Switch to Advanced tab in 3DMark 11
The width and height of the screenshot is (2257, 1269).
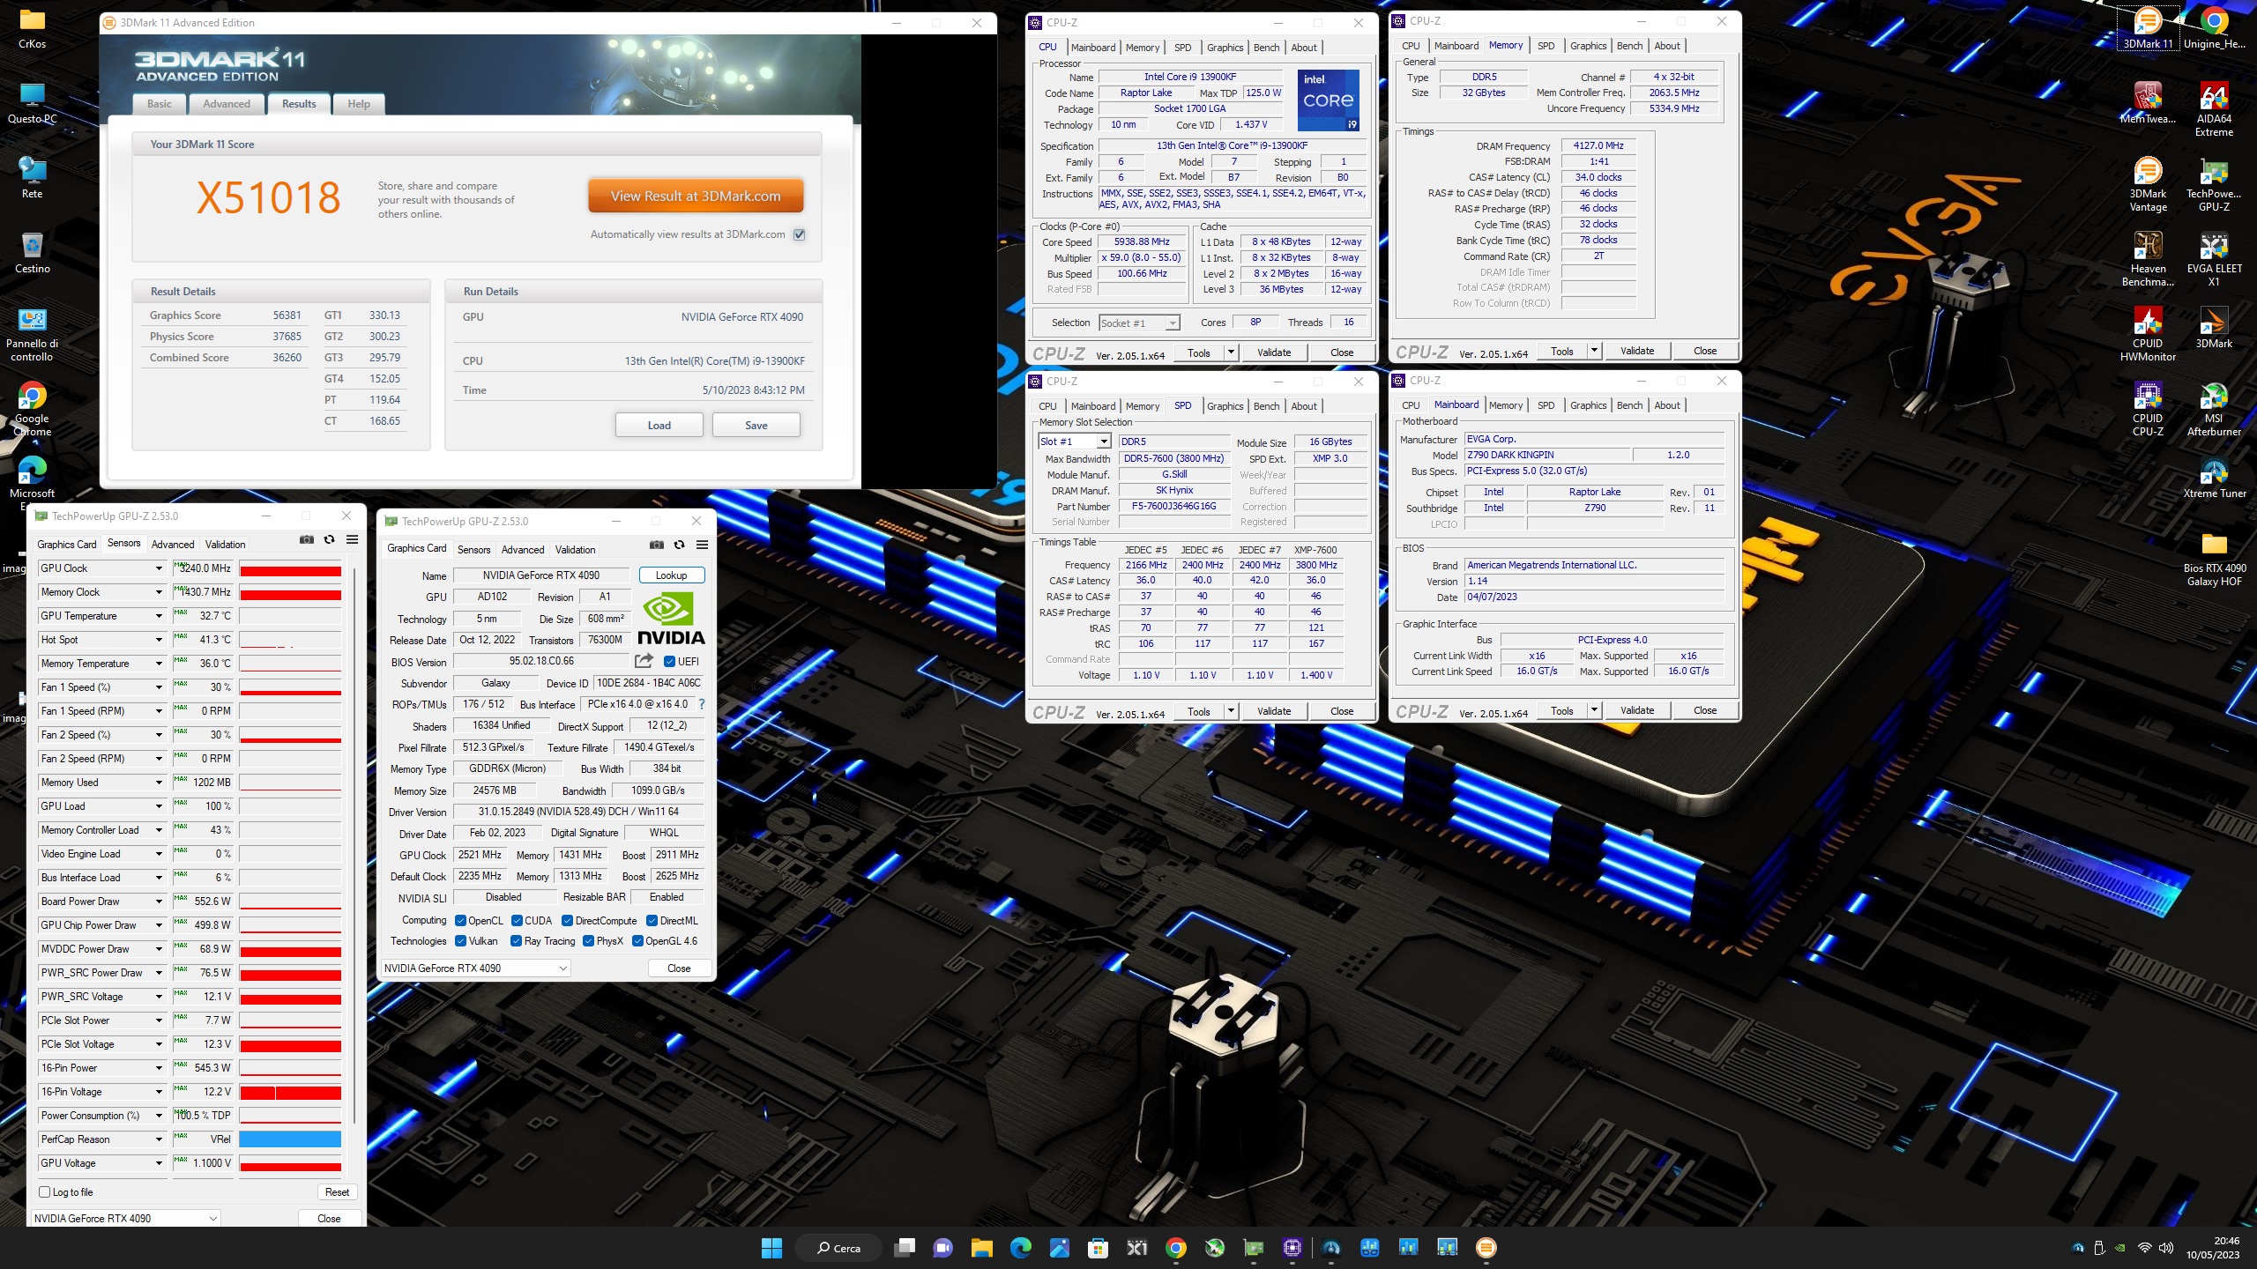(227, 104)
